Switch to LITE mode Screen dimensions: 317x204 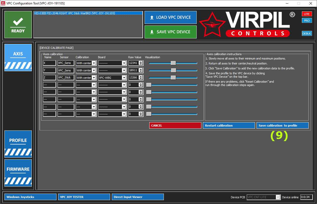coord(307,14)
